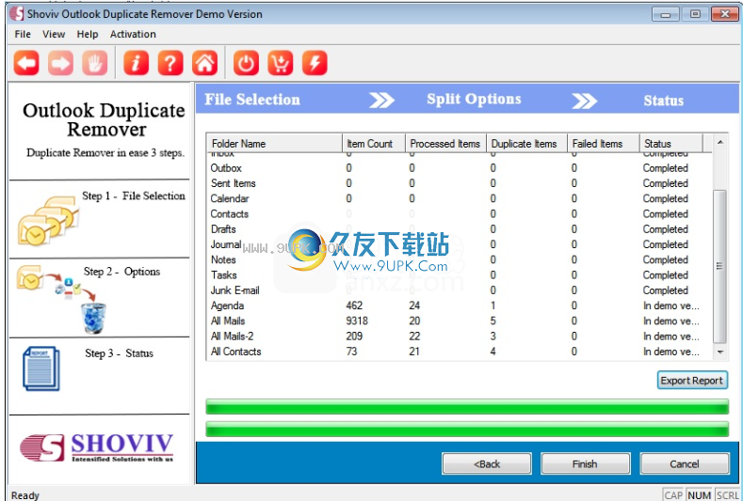743x501 pixels.
Task: Click Step 2 - Options label
Action: [x=121, y=272]
